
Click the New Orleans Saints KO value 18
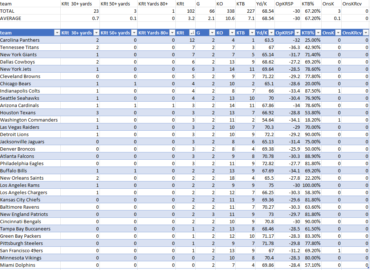(225, 178)
